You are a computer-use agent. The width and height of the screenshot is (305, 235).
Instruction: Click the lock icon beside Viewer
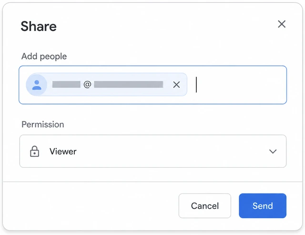pos(35,151)
